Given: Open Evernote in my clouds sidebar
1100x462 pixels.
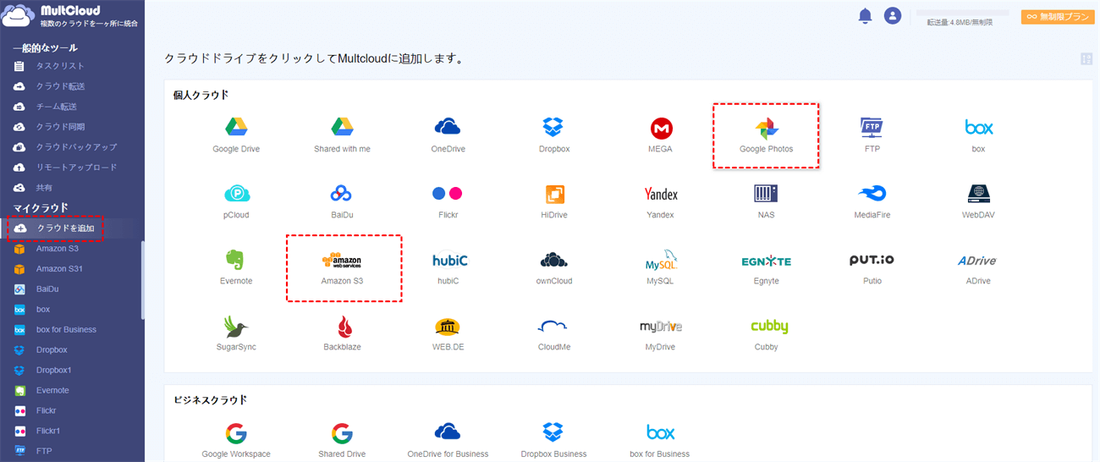Looking at the screenshot, I should 52,391.
